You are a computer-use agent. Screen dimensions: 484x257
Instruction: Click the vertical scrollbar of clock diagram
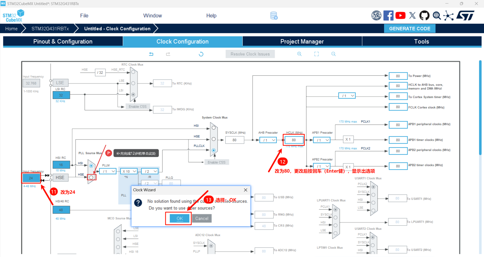pyautogui.click(x=480, y=108)
